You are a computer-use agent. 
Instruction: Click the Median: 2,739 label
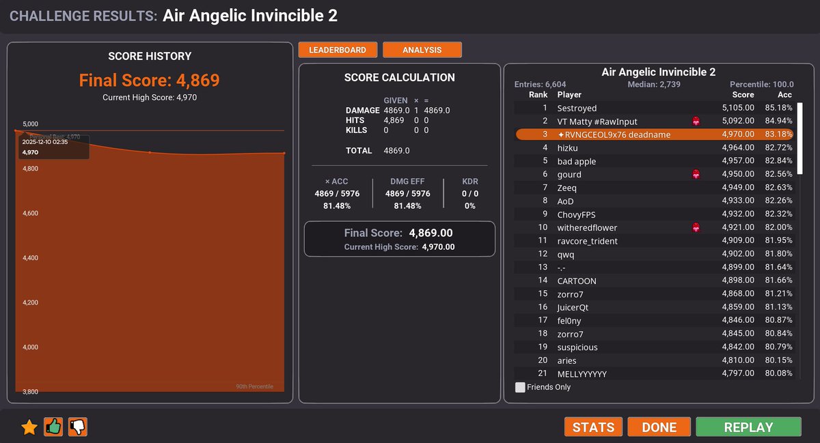point(655,84)
